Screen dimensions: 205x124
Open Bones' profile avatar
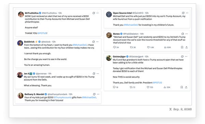point(109,35)
